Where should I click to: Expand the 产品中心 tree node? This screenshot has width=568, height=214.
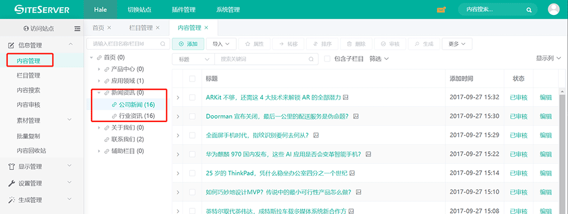(x=99, y=69)
